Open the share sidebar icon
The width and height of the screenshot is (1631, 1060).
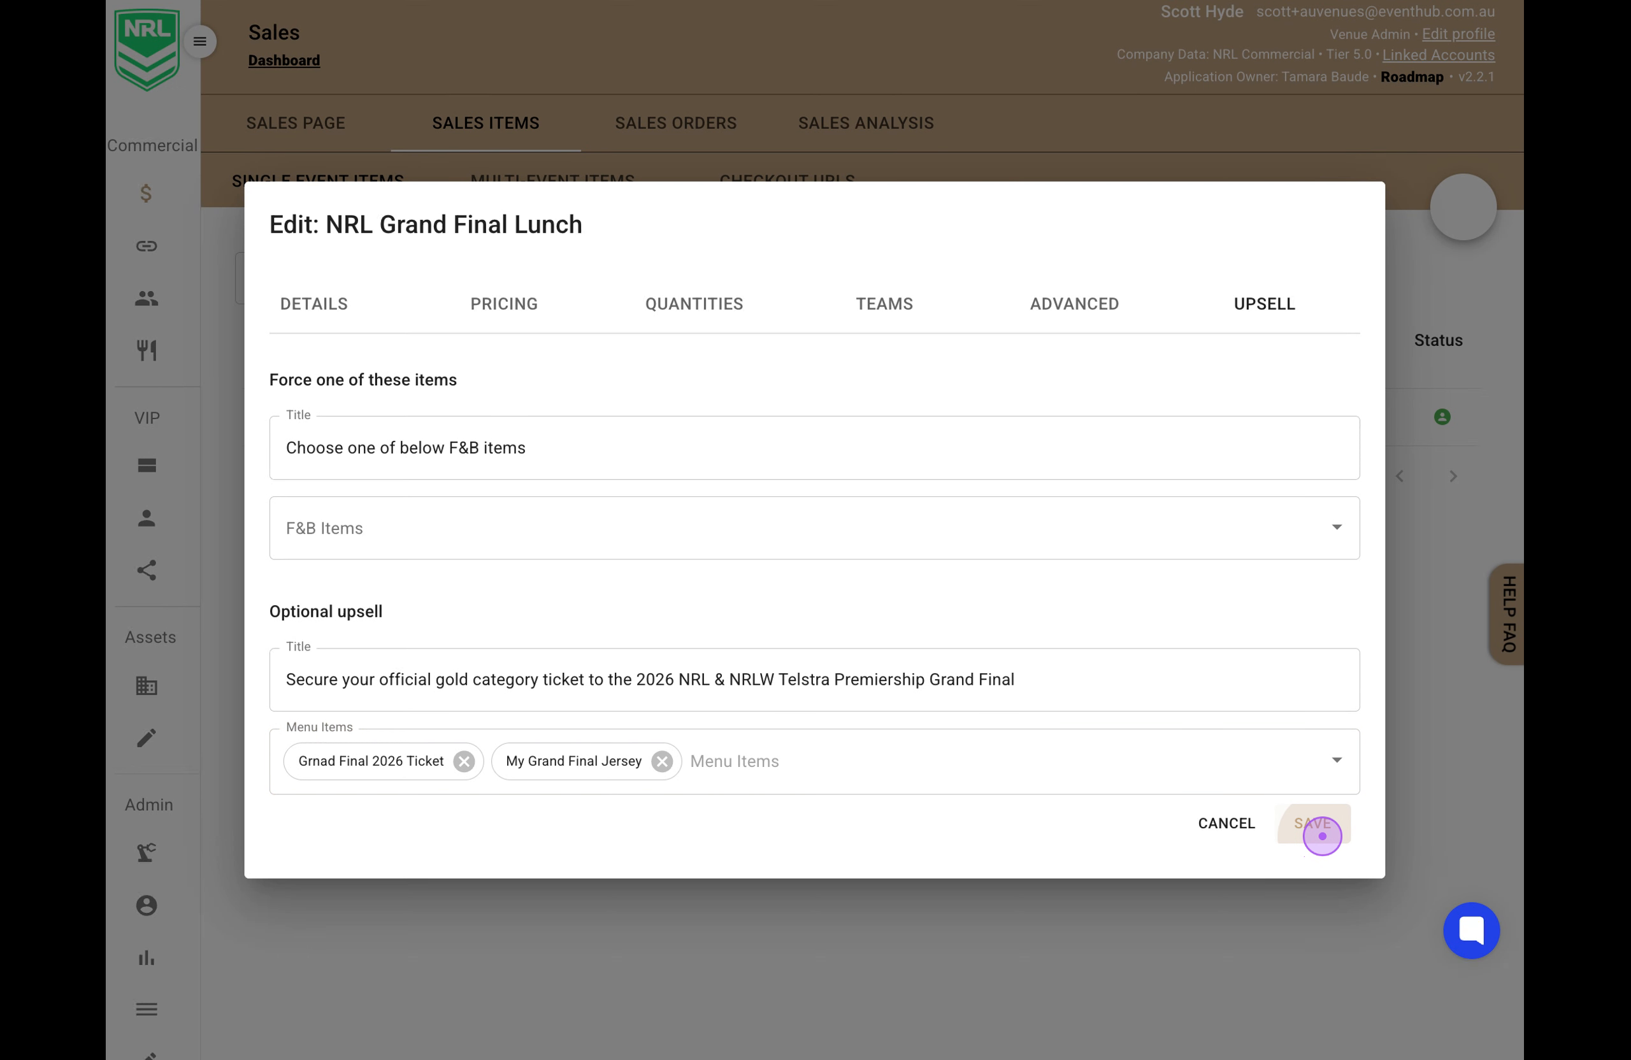147,570
